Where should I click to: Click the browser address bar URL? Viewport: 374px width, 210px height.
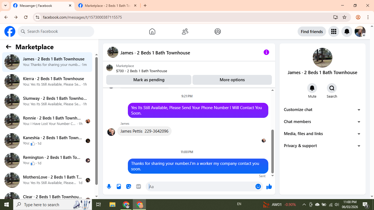point(82,17)
